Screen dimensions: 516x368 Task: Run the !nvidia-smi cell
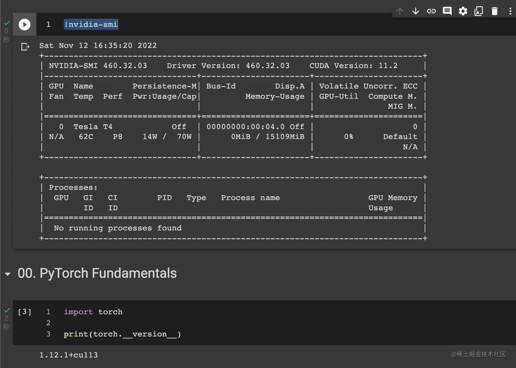coord(25,25)
